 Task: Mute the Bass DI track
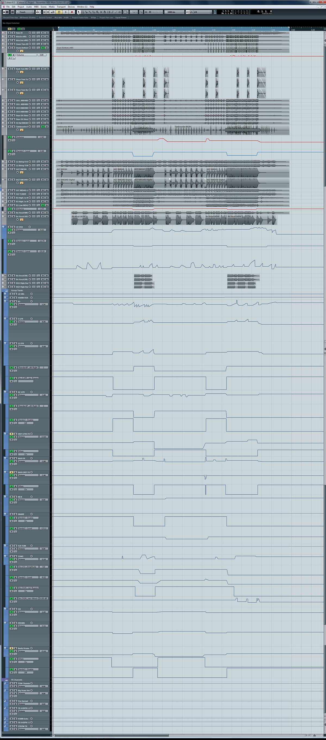pyautogui.click(x=10, y=33)
